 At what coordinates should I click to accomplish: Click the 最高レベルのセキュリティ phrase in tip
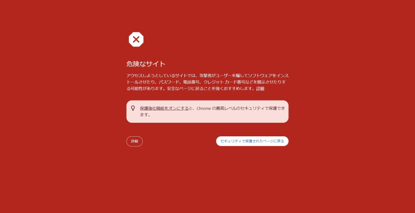point(237,108)
